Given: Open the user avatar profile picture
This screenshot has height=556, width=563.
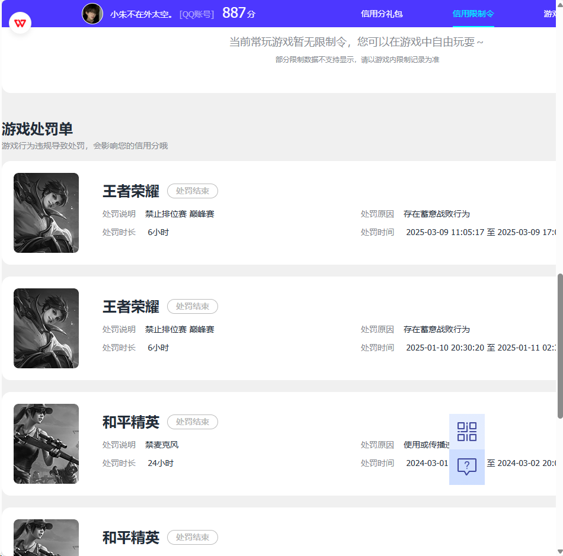Looking at the screenshot, I should click(92, 14).
